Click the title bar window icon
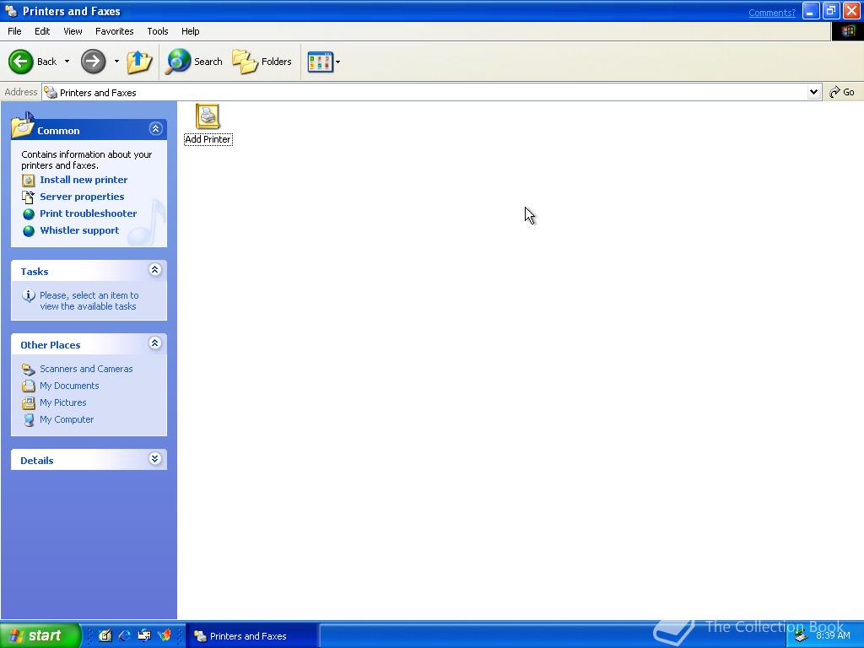The image size is (864, 648). pos(10,11)
